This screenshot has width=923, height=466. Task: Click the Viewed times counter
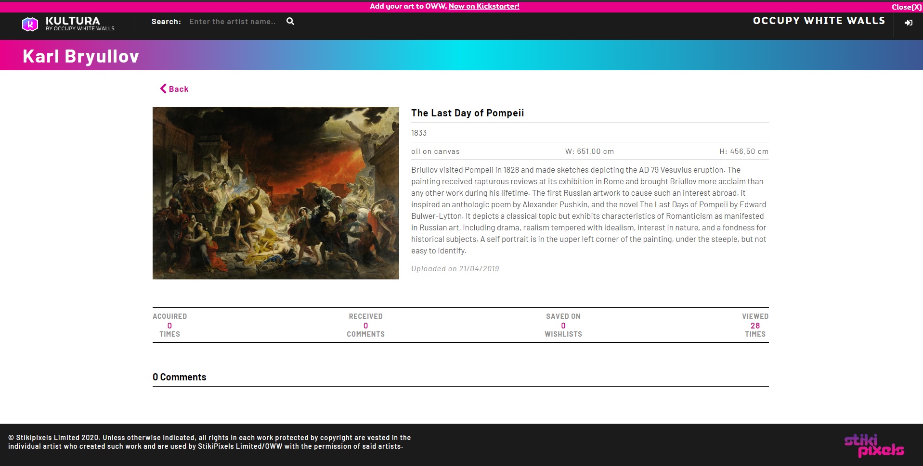[754, 326]
